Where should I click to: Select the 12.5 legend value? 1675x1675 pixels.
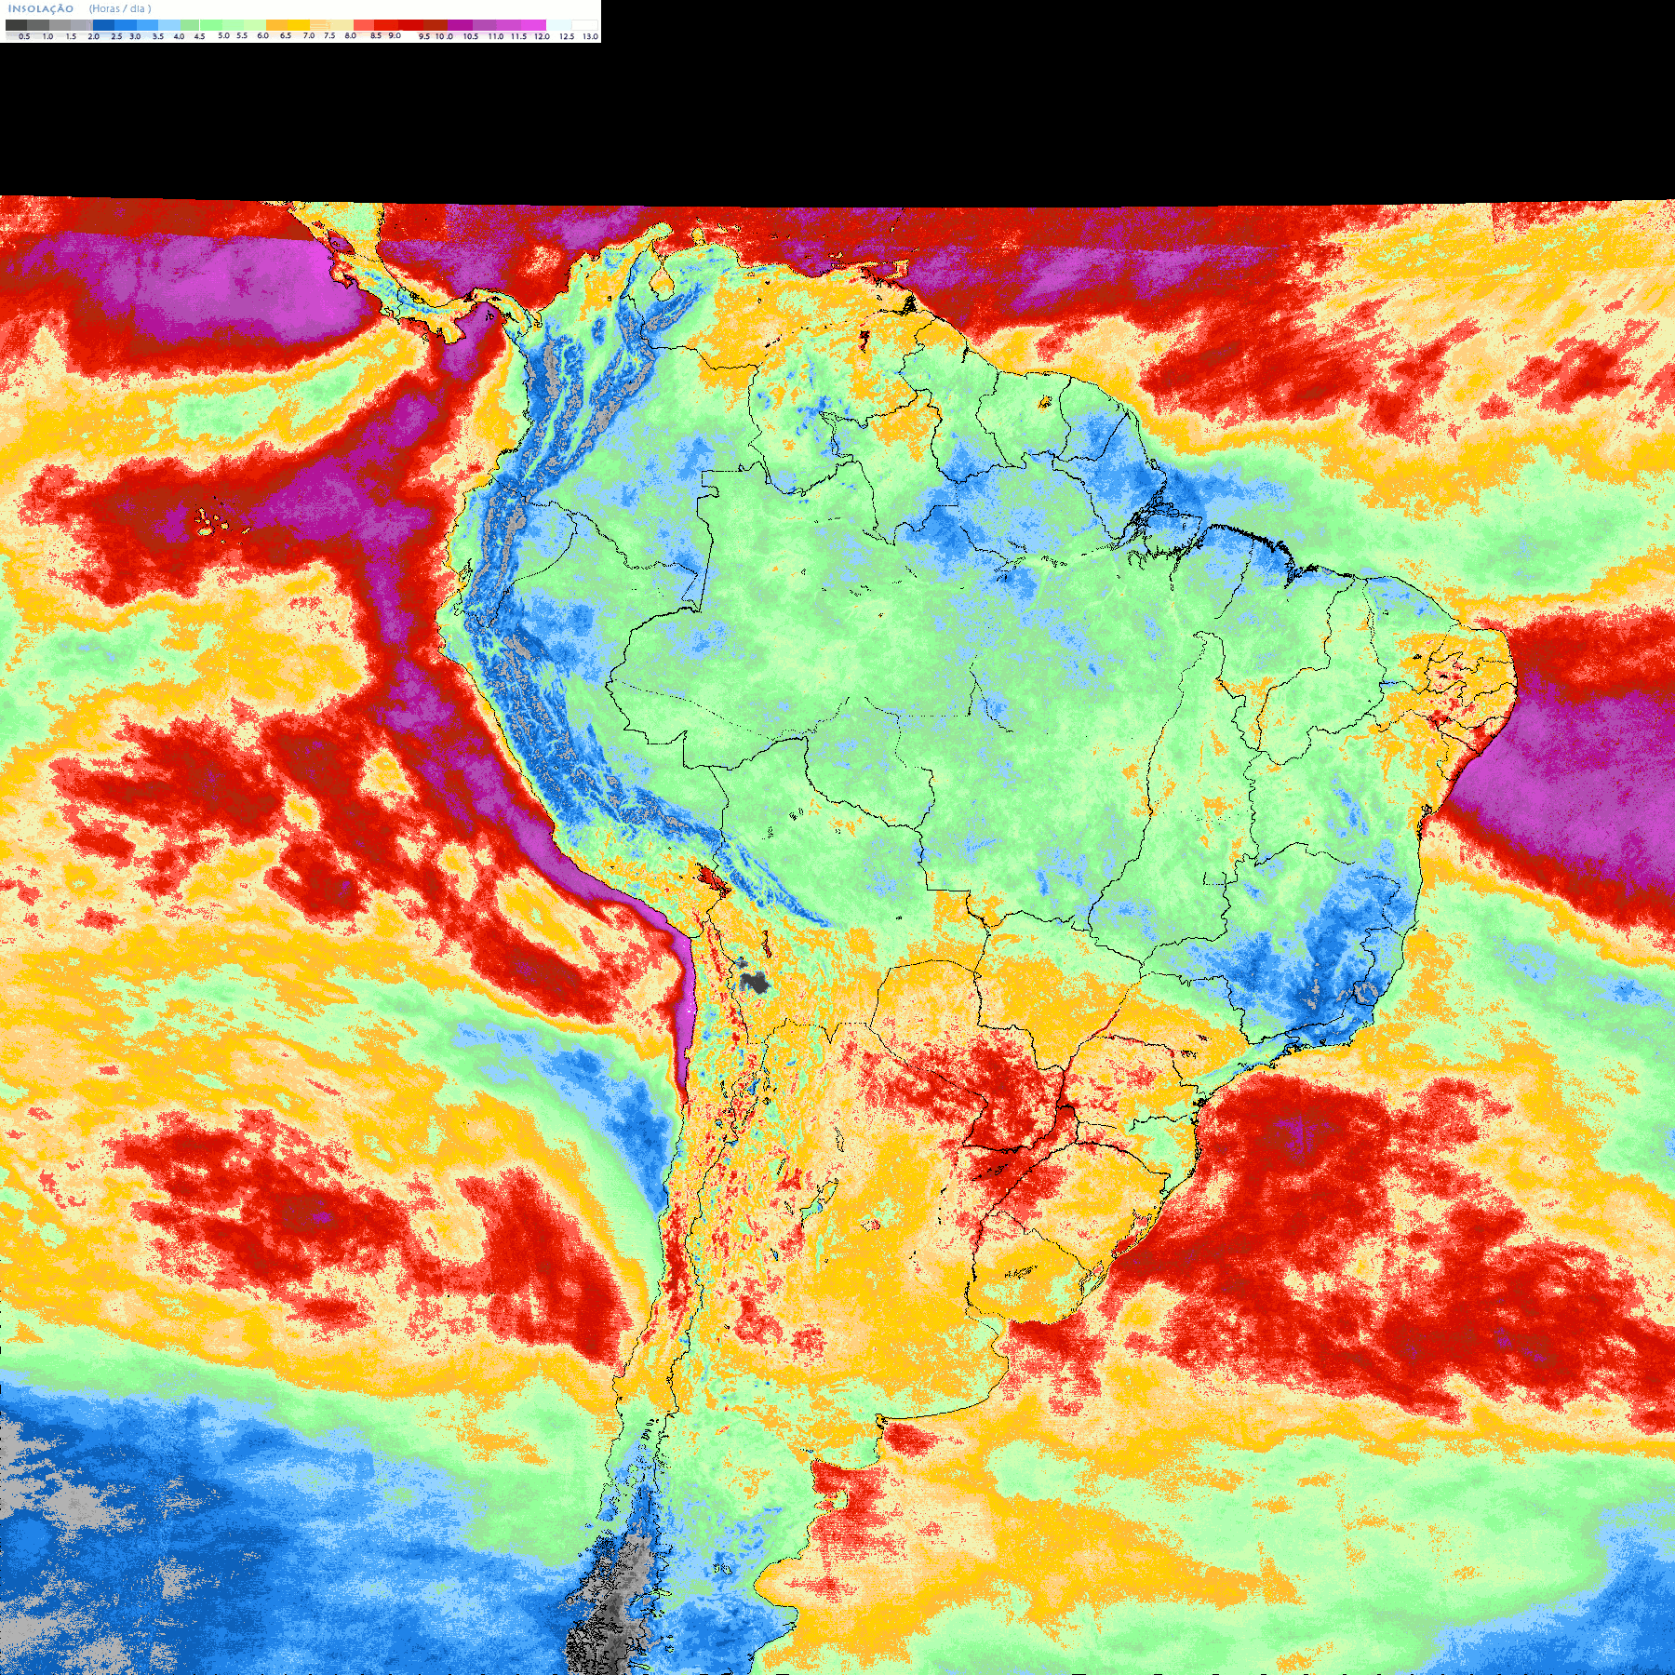(x=567, y=36)
